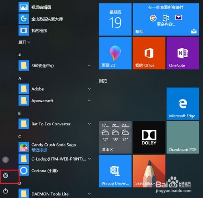Jump to the # letter group header

(20, 55)
